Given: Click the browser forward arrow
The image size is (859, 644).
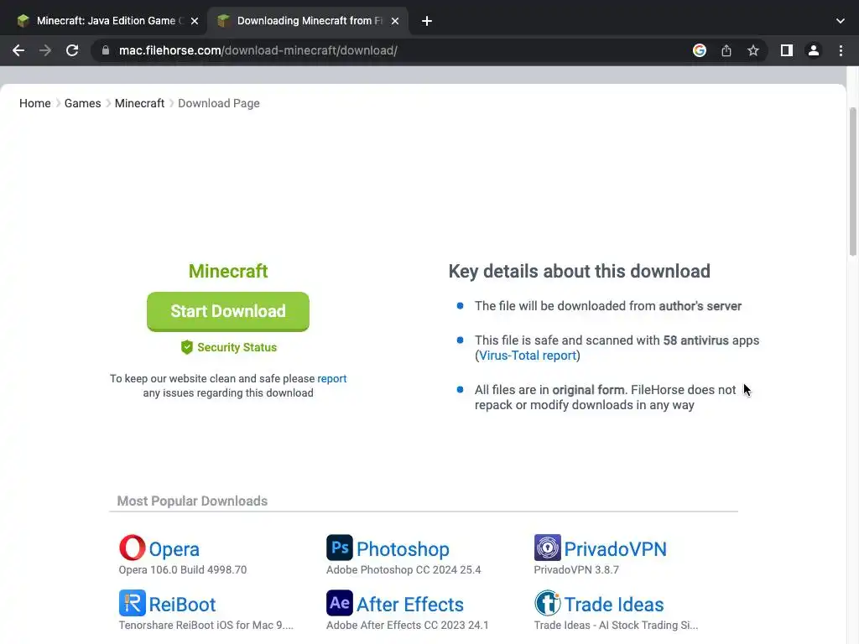Looking at the screenshot, I should tap(45, 50).
